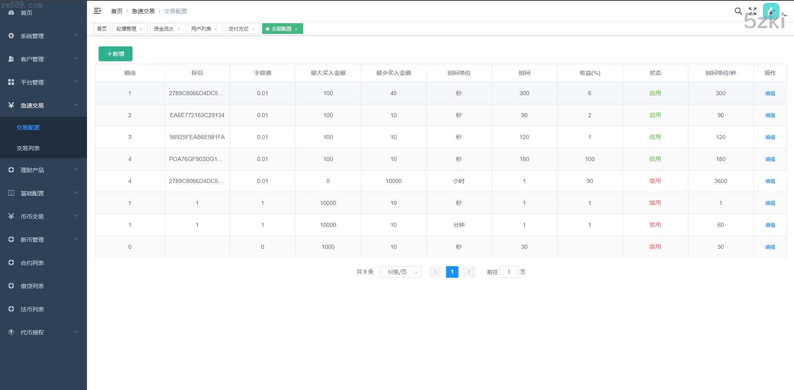Screen dimensions: 794x390
Task: Collapse the 急速交易 sidebar menu
Action: [x=43, y=106]
